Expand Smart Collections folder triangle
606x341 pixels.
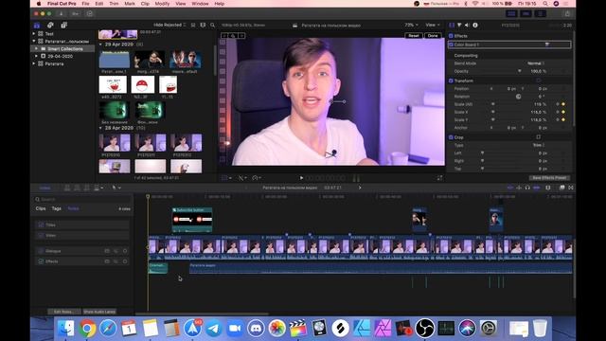pyautogui.click(x=36, y=48)
